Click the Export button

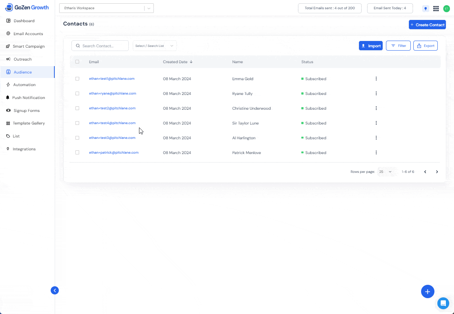click(x=426, y=46)
